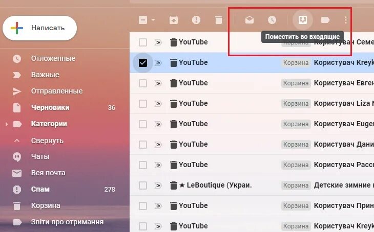
Task: Click the Написать compose button
Action: click(39, 28)
